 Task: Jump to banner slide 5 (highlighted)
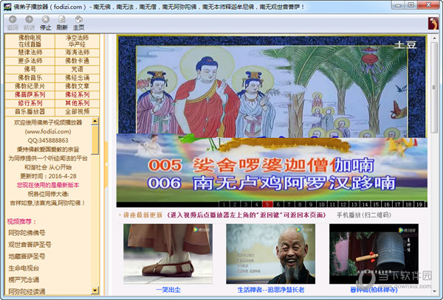[x=267, y=204]
